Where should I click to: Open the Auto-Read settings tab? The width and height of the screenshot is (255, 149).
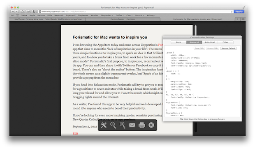coord(210,42)
